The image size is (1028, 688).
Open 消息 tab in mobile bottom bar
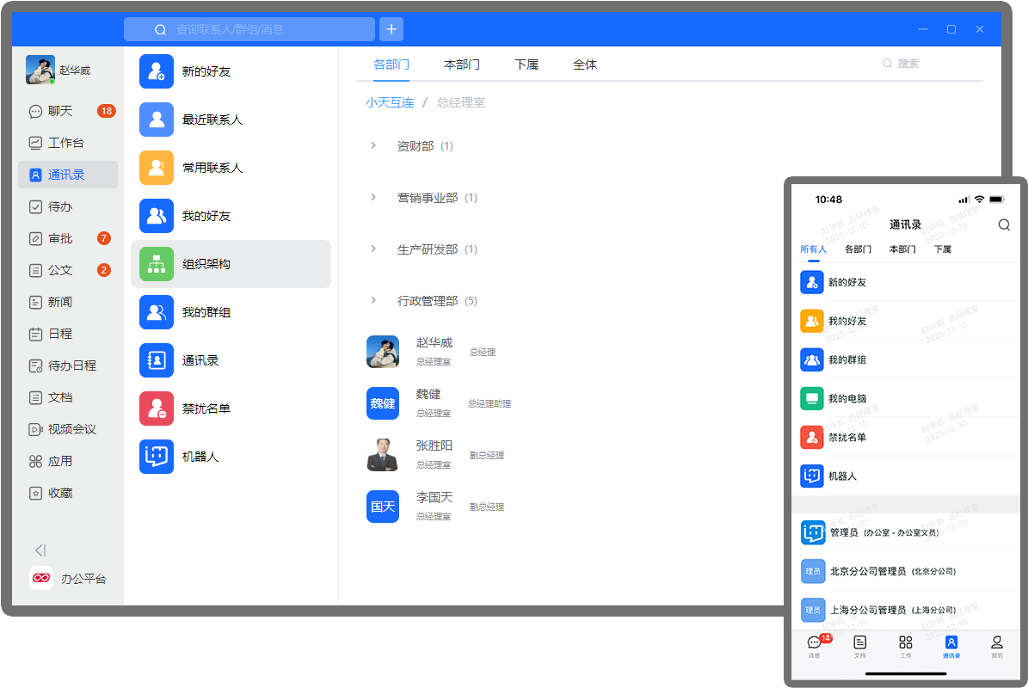pos(815,646)
